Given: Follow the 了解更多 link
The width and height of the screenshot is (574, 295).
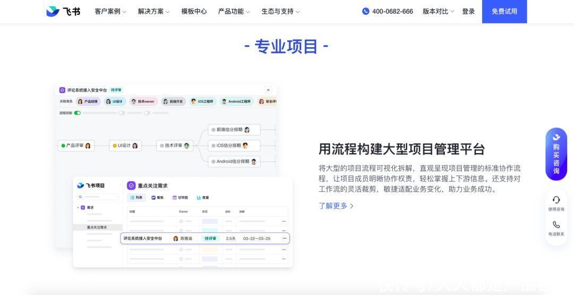Looking at the screenshot, I should click(x=336, y=206).
